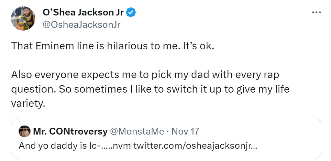331x161 pixels.
Task: Visit the @MonstaMe handle
Action: click(x=137, y=132)
